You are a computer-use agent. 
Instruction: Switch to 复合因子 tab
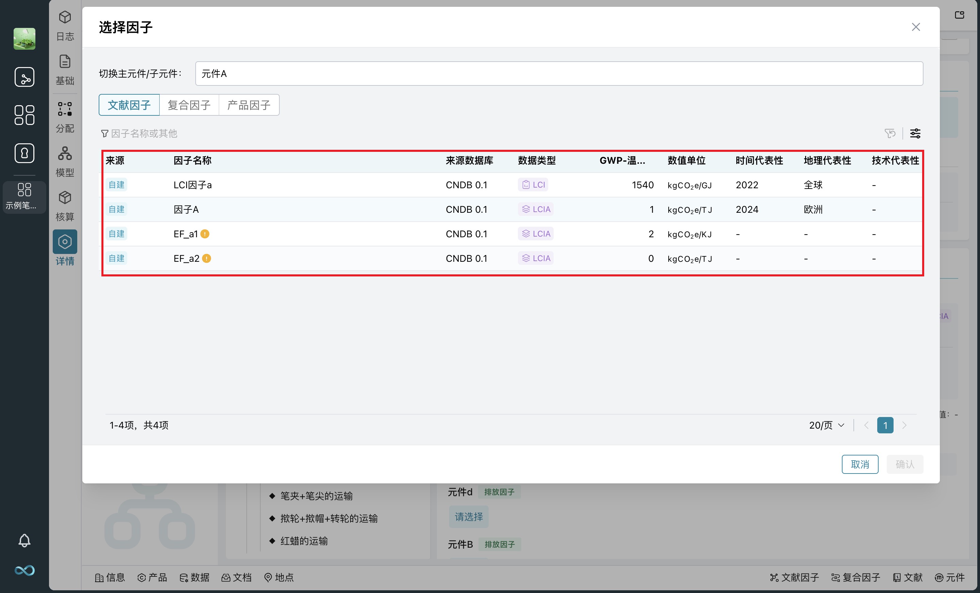189,105
